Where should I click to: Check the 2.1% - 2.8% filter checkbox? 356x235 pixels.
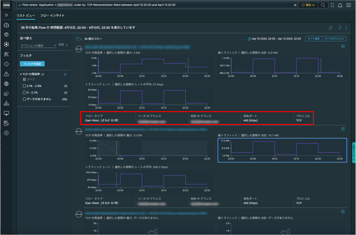click(x=24, y=86)
